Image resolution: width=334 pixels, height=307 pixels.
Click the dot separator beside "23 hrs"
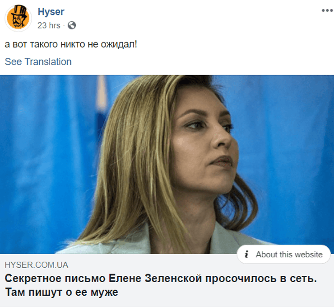[x=64, y=26]
